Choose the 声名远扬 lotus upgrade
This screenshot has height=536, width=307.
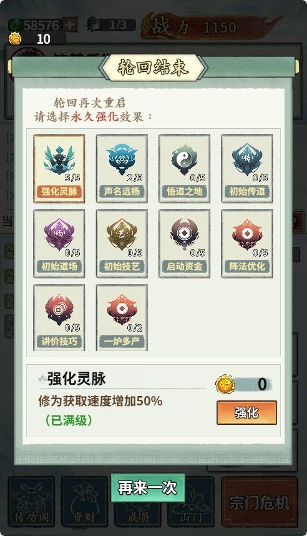(122, 169)
